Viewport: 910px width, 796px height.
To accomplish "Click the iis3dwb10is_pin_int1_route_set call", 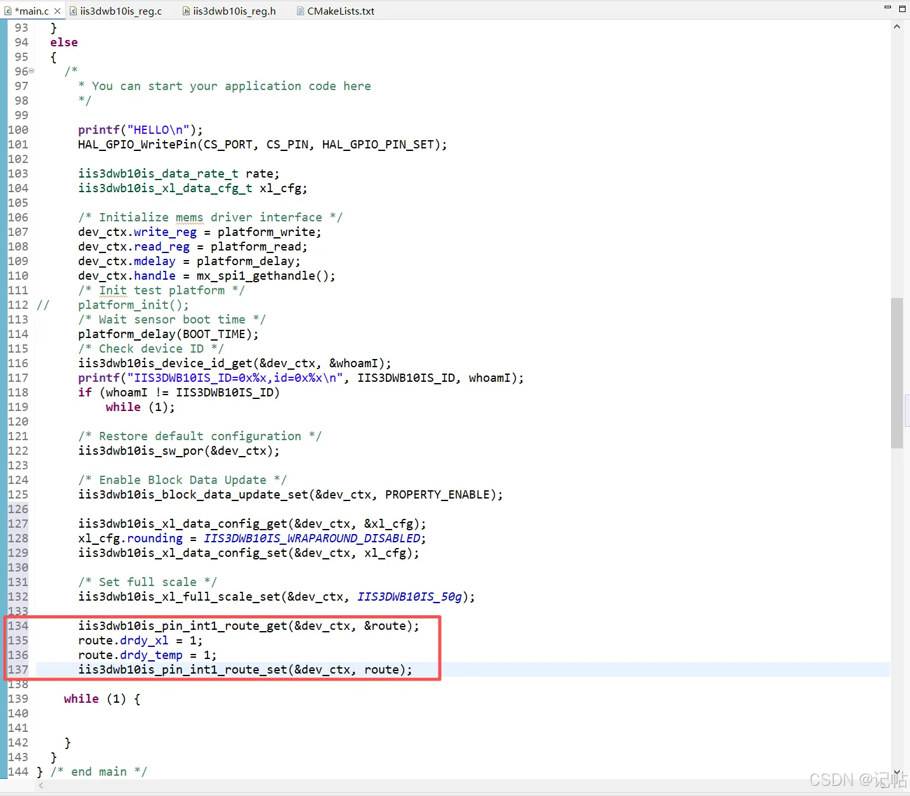I will tap(245, 670).
